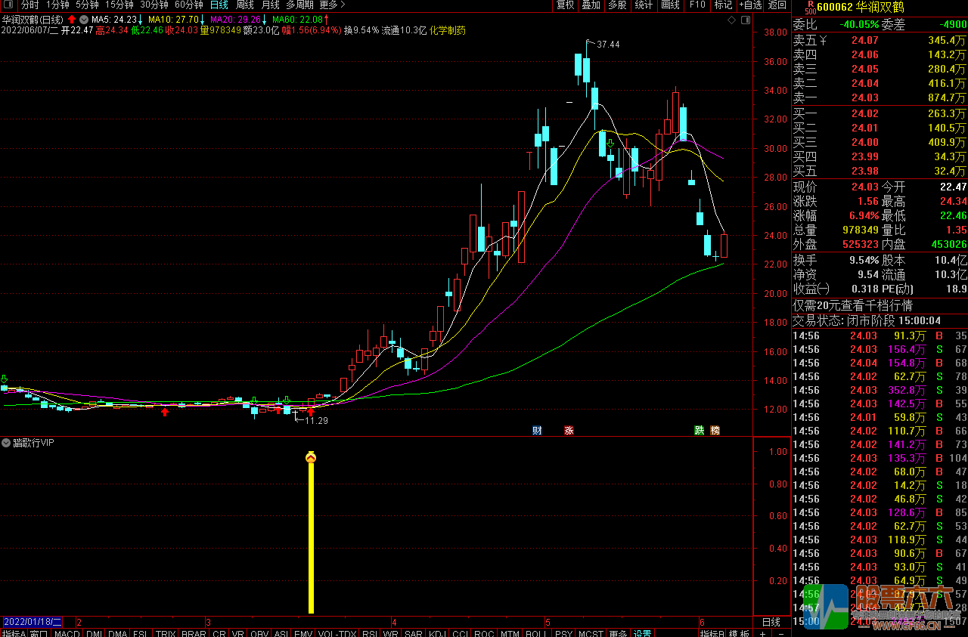Click the F10 company info button
Screen dimensions: 968x637
point(697,5)
